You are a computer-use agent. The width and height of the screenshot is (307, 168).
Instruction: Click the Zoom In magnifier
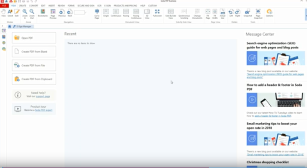pos(25,14)
